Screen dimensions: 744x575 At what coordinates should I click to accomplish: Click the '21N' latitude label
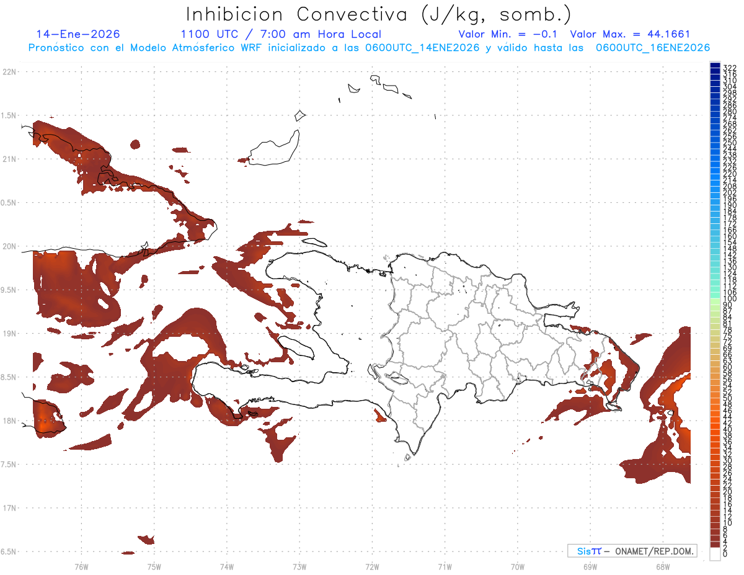click(9, 159)
